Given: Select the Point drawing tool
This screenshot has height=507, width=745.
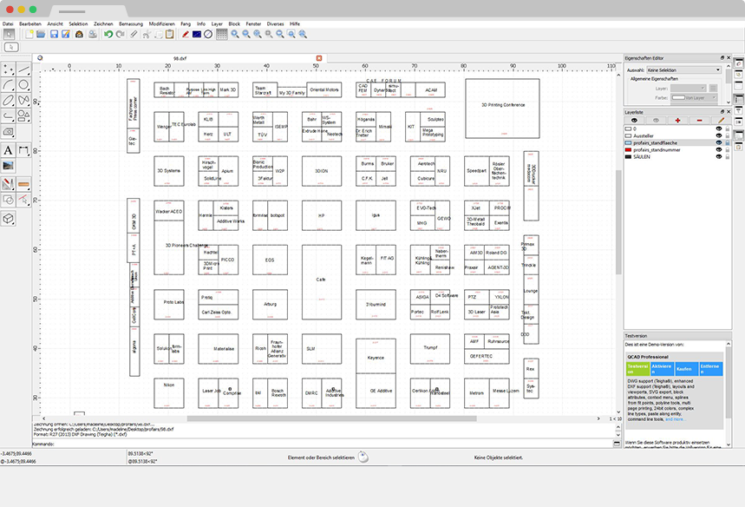Looking at the screenshot, I should 8,70.
